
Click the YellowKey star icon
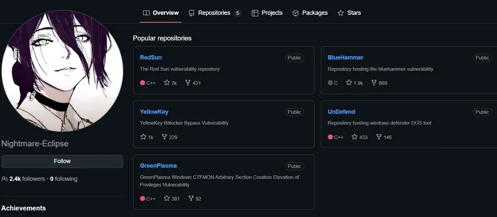click(143, 137)
